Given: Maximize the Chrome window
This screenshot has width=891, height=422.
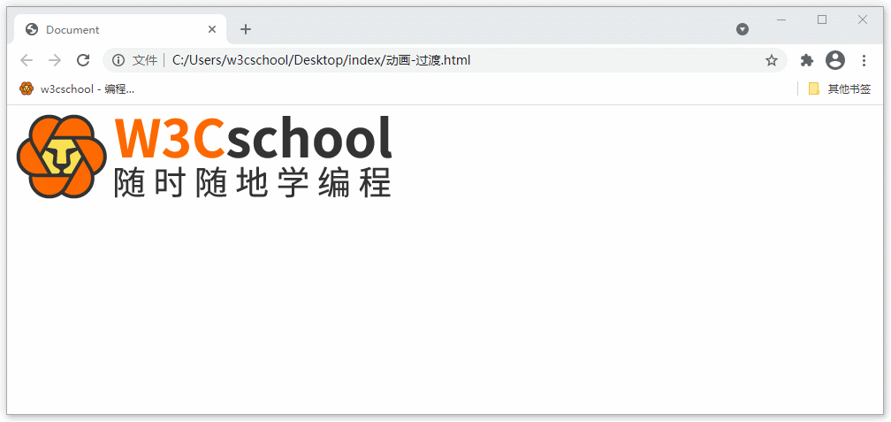Looking at the screenshot, I should (x=822, y=19).
